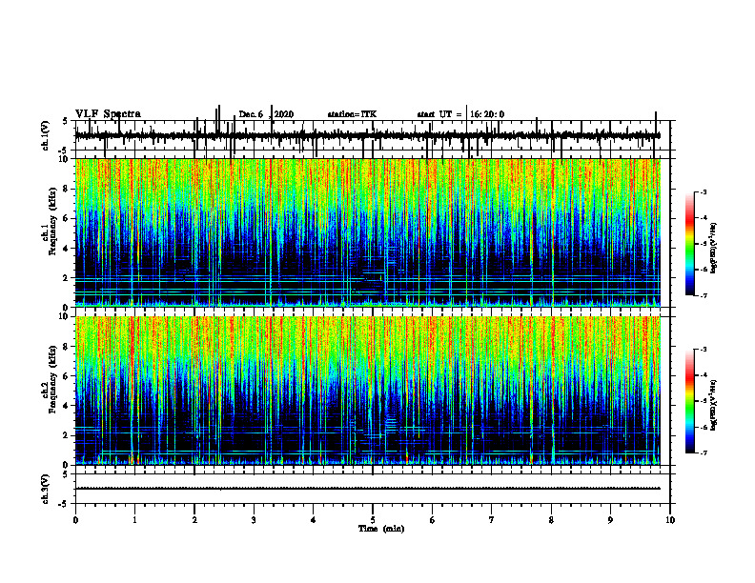Click the ch.1 spectrogram color scale bar
Screen dimensions: 755x583
point(690,244)
